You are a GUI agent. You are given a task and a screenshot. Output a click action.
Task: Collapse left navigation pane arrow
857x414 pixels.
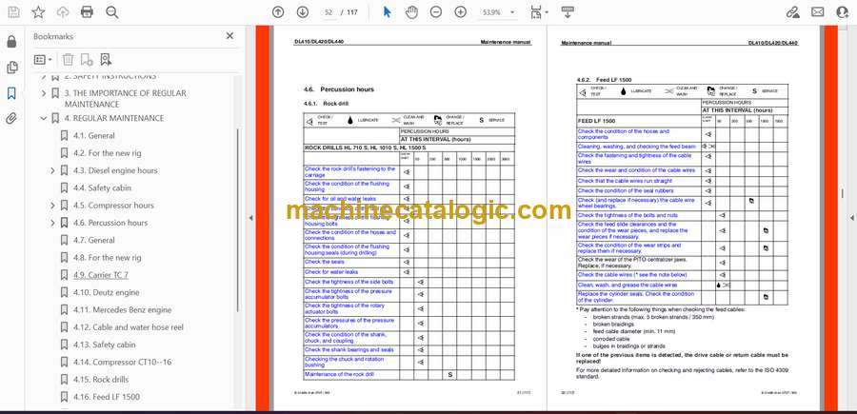pos(250,218)
